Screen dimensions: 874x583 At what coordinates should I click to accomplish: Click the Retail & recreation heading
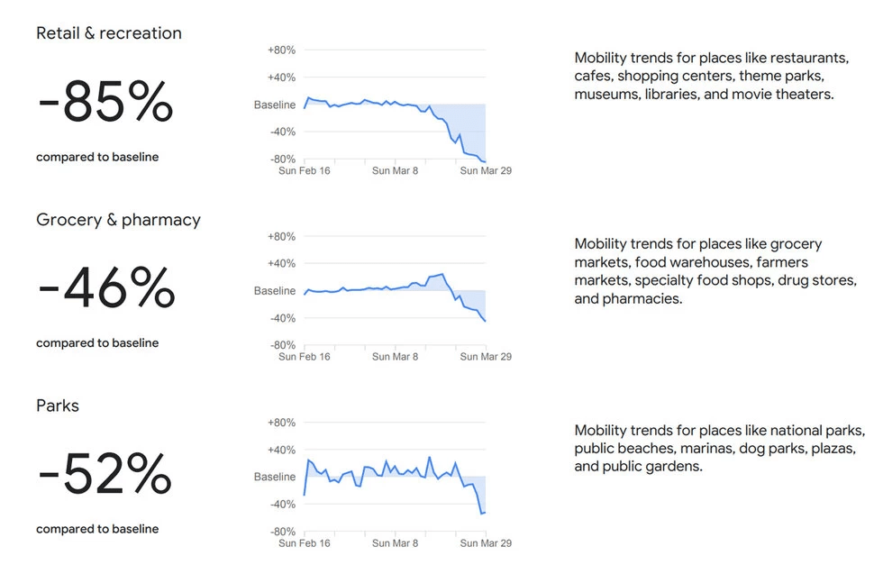[108, 33]
